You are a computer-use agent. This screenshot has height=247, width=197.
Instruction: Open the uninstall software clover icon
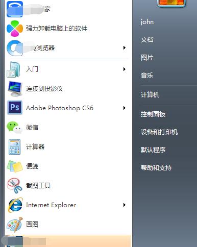[x=15, y=29]
